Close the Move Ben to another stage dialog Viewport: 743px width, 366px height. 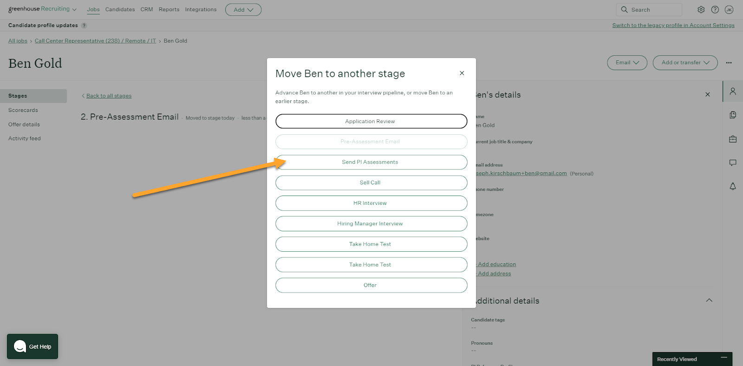coord(462,73)
